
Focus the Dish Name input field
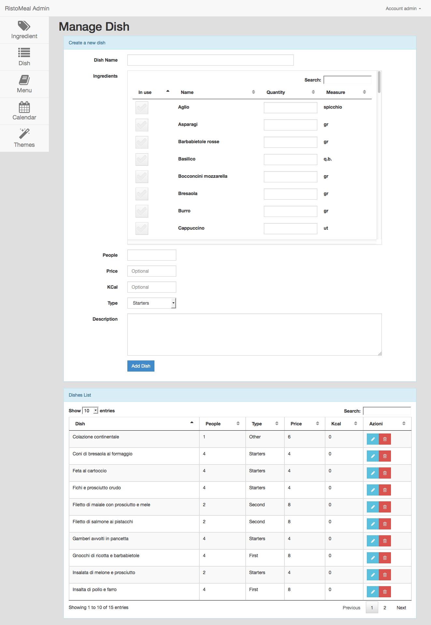click(210, 60)
